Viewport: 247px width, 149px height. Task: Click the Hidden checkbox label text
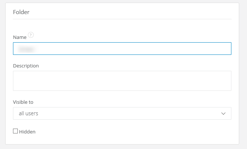point(27,132)
